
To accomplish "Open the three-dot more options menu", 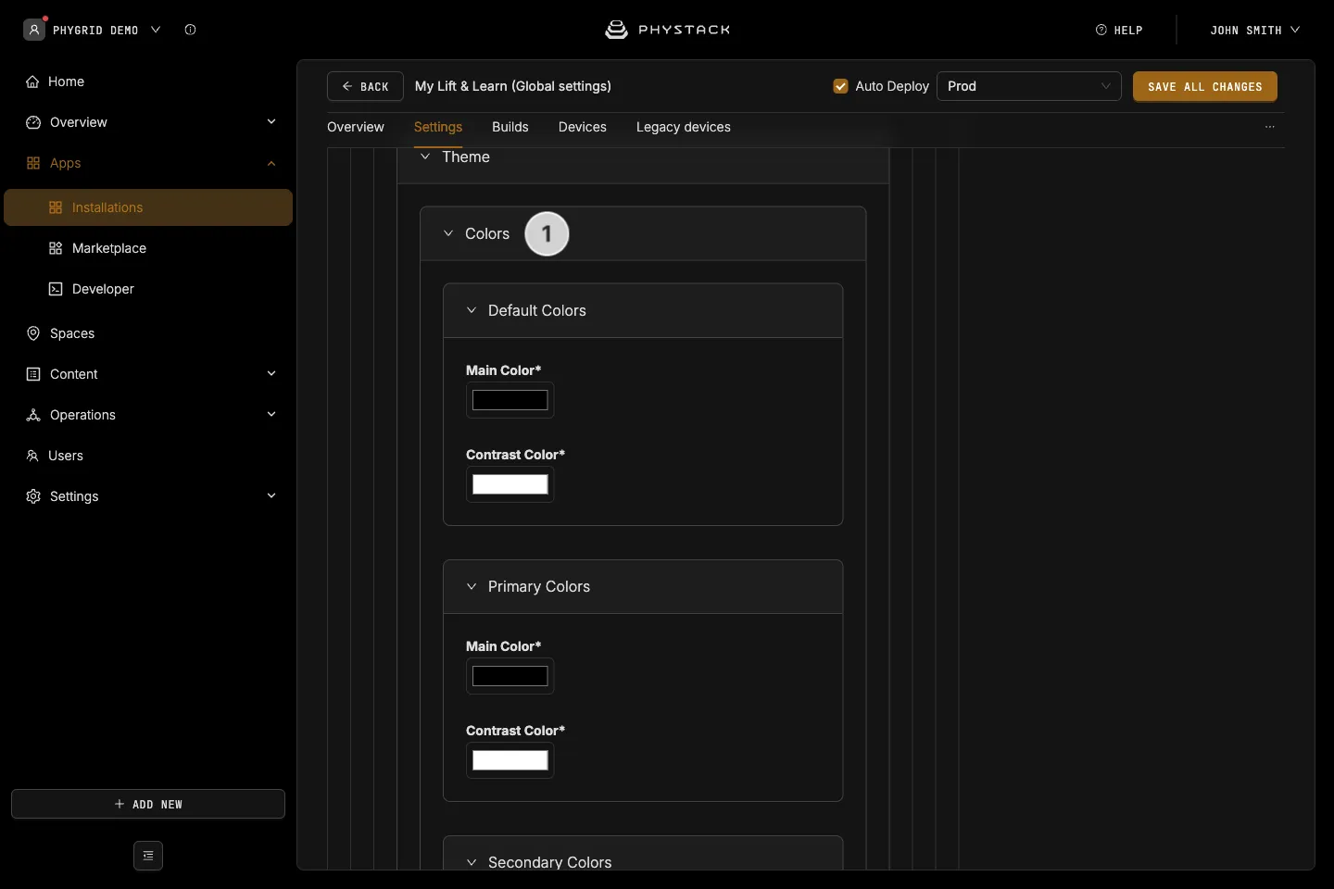I will tap(1270, 127).
